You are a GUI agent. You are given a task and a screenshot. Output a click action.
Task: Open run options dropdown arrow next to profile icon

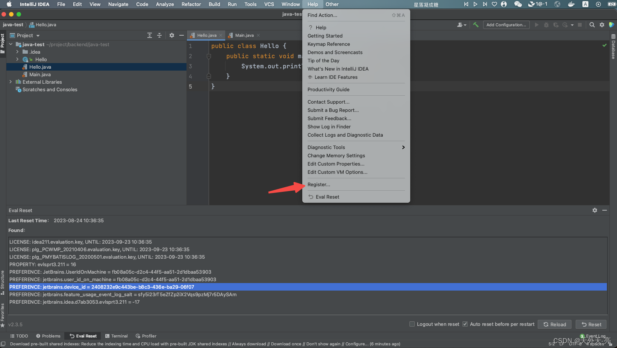click(572, 25)
